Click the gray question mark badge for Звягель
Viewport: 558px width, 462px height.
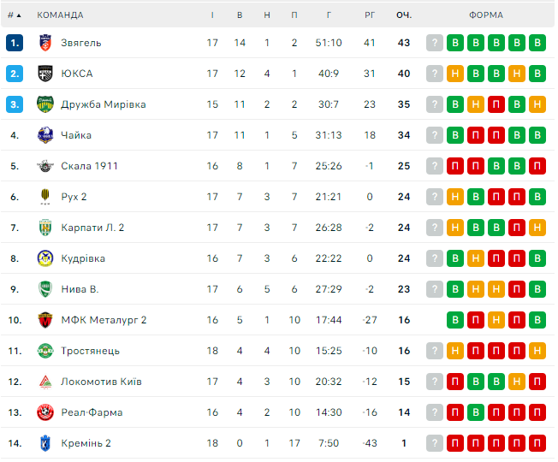click(435, 43)
